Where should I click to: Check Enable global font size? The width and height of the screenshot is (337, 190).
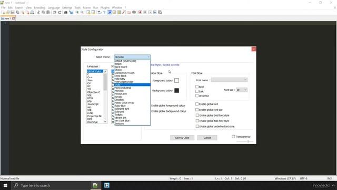point(197,110)
